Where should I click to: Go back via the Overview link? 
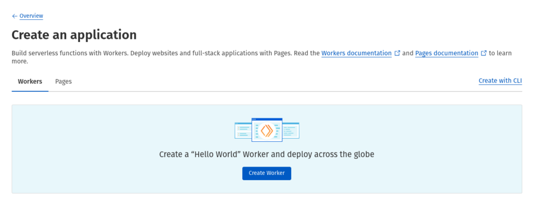(x=31, y=16)
